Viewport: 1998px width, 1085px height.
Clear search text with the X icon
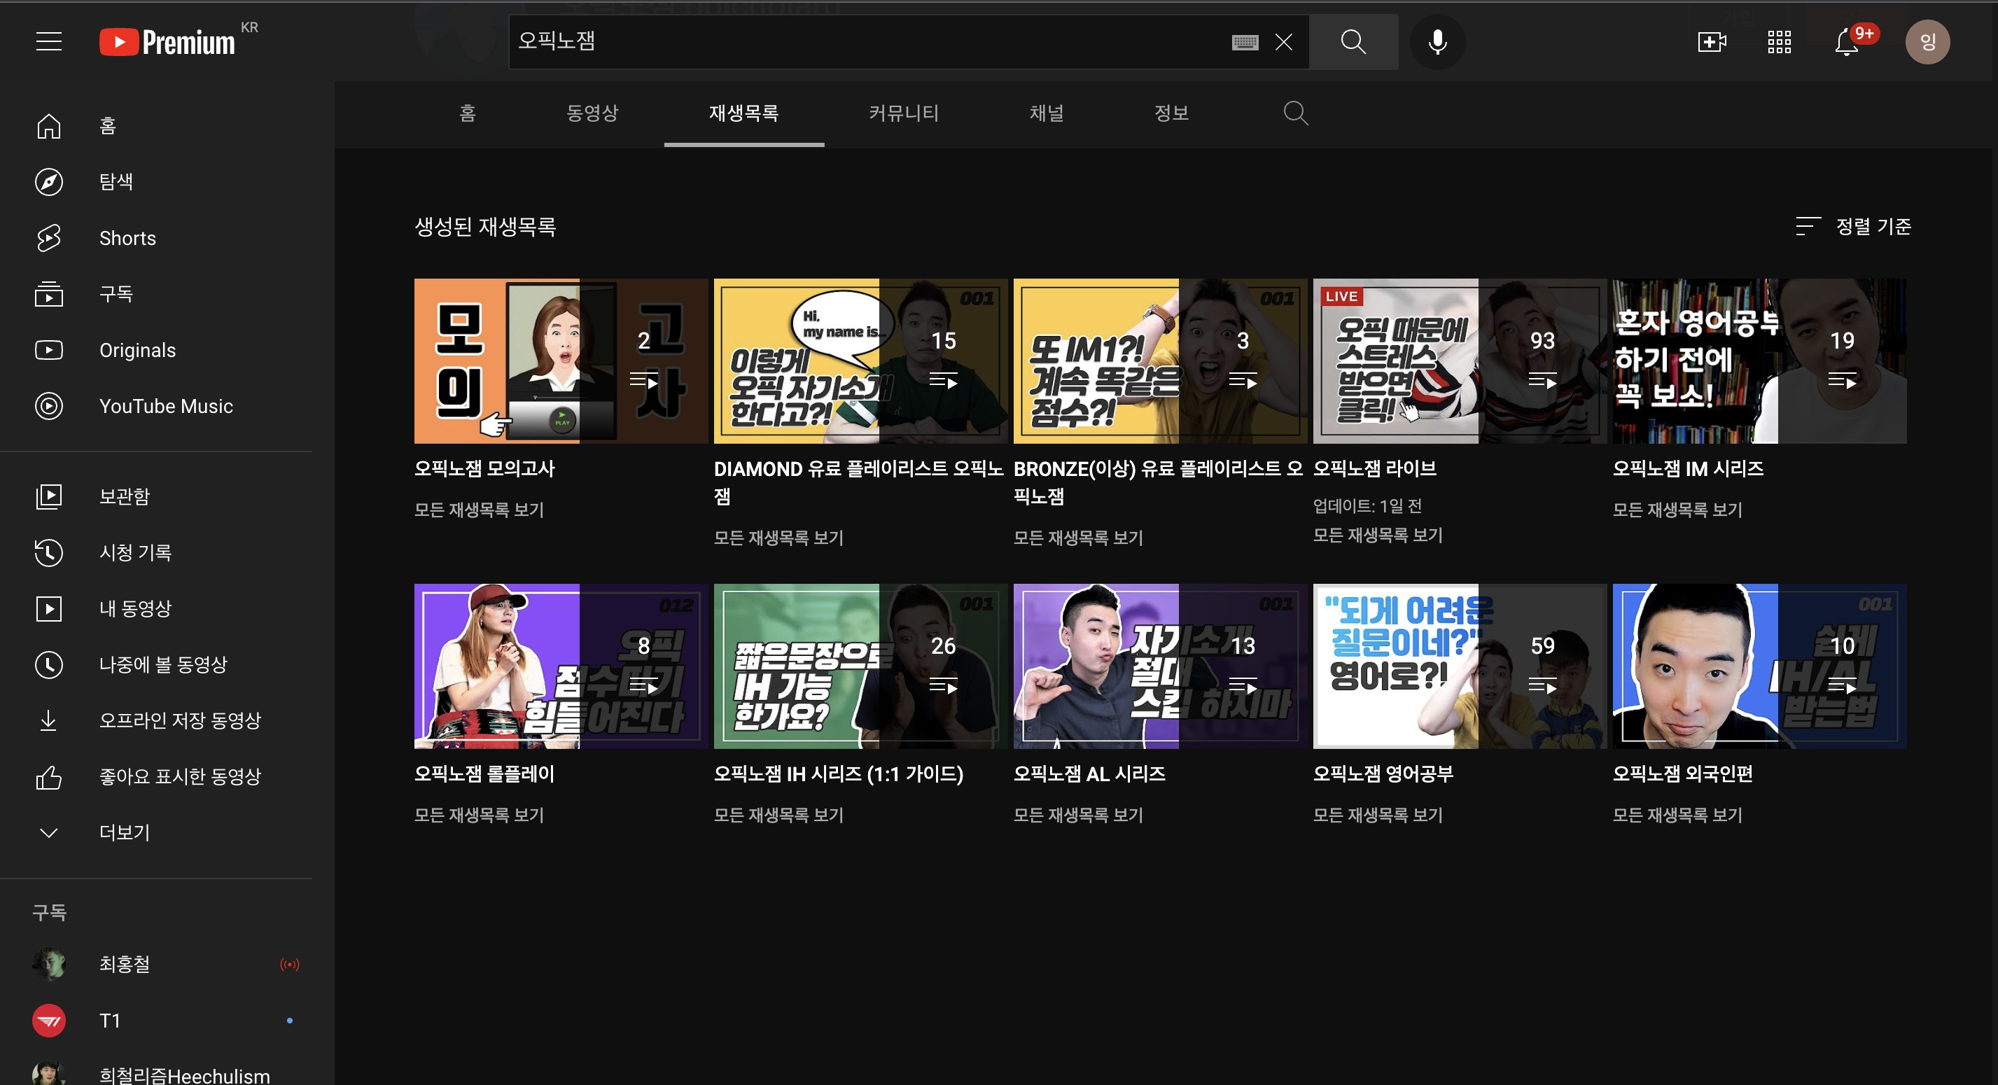(x=1284, y=42)
